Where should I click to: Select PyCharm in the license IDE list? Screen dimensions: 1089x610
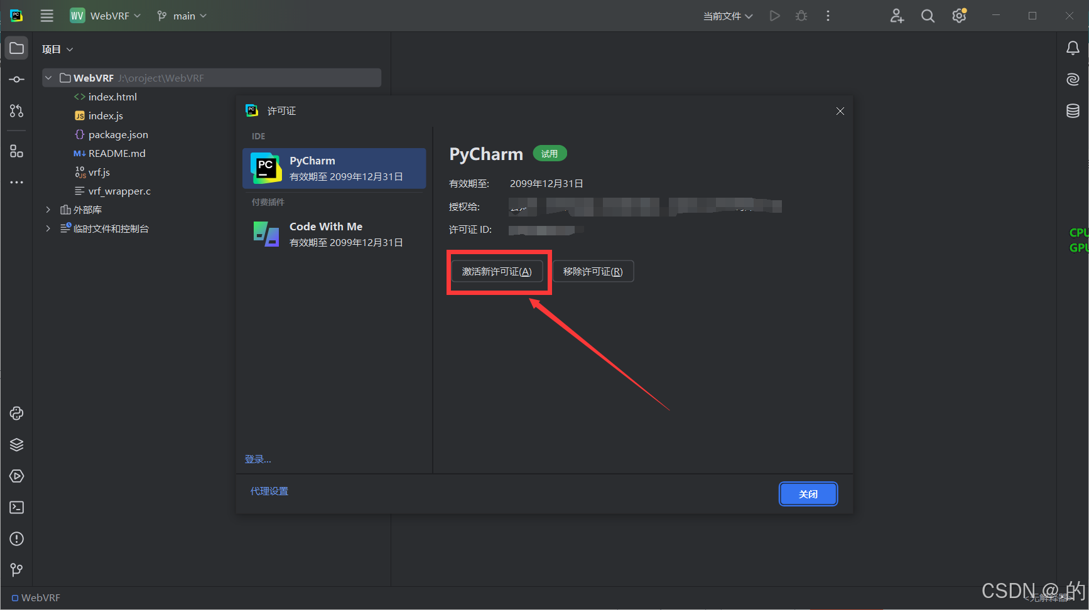coord(334,168)
